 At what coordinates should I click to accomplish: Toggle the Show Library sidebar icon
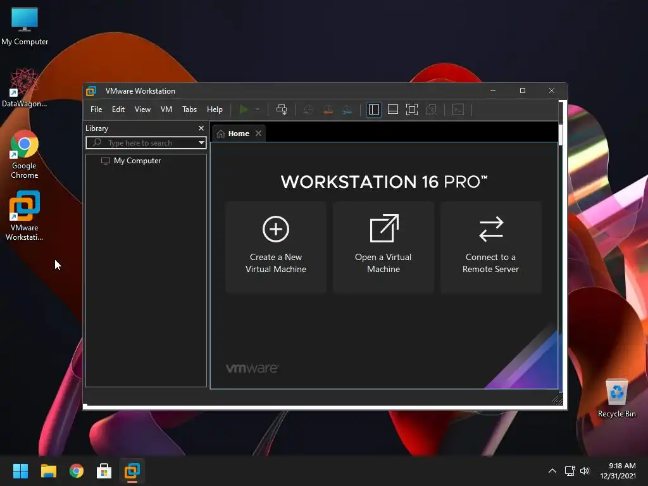point(373,109)
